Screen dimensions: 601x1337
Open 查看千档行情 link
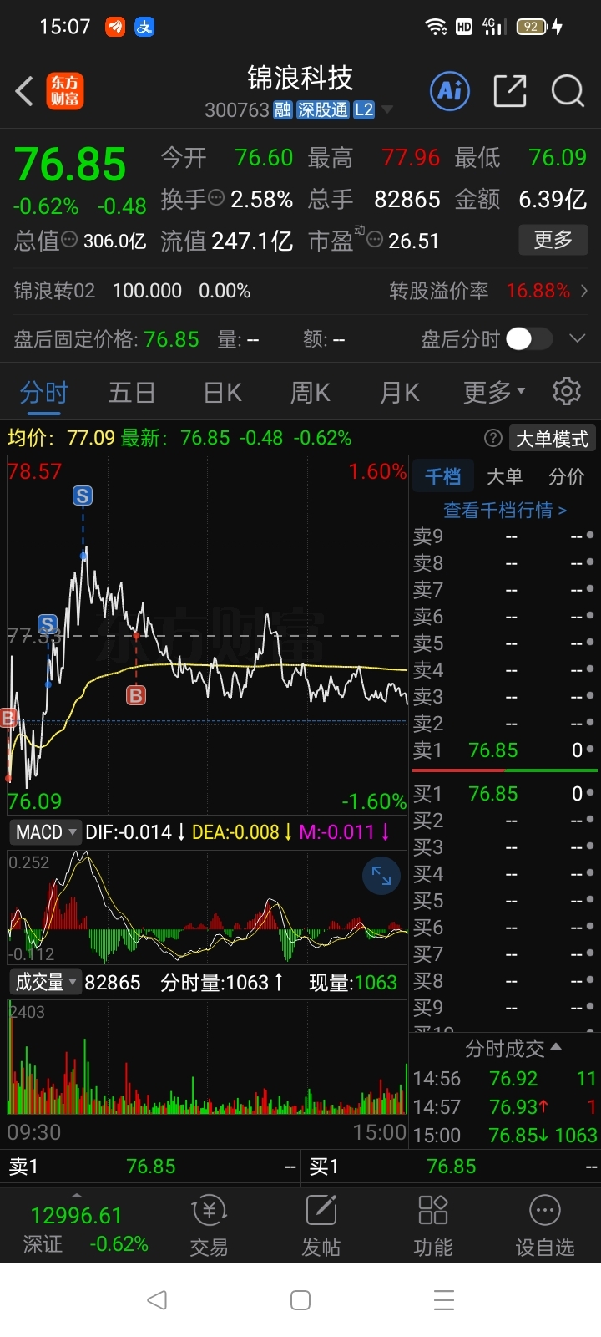coord(505,510)
